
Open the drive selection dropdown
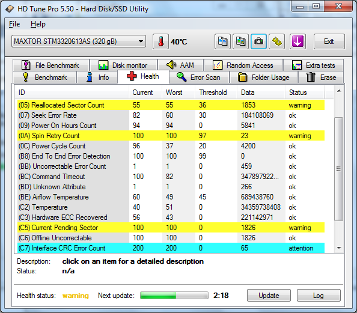(79, 41)
